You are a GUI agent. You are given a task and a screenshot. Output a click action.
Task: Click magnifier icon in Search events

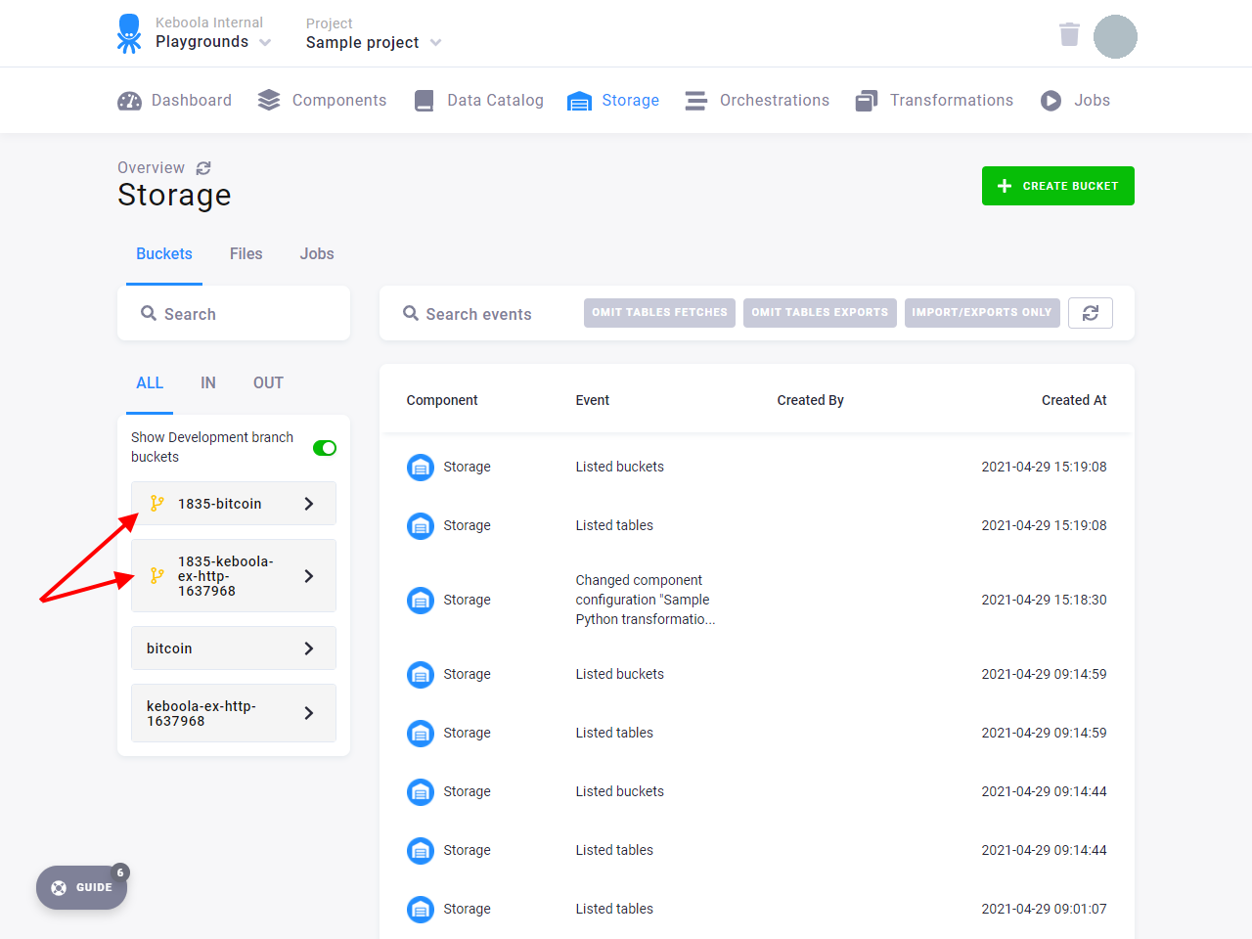tap(411, 313)
